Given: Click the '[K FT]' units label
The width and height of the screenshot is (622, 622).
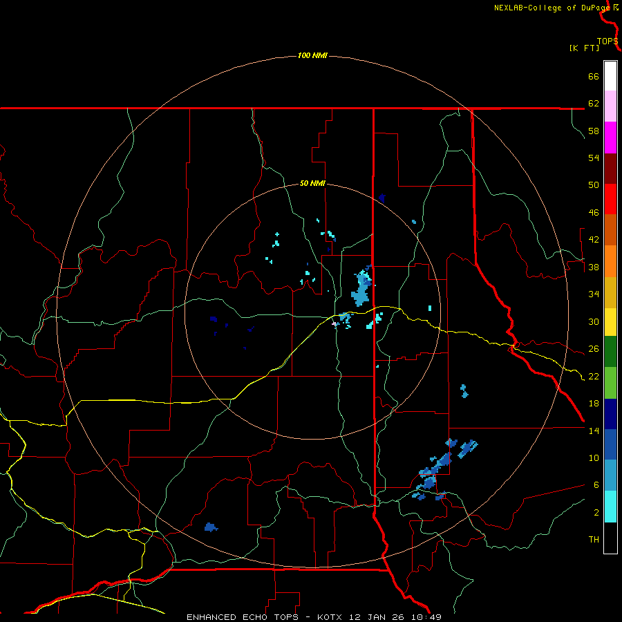Looking at the screenshot, I should click(584, 48).
